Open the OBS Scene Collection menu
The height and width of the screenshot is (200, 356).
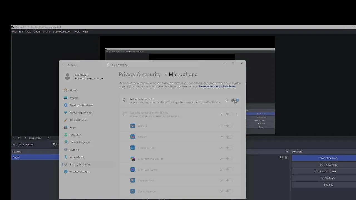point(62,32)
